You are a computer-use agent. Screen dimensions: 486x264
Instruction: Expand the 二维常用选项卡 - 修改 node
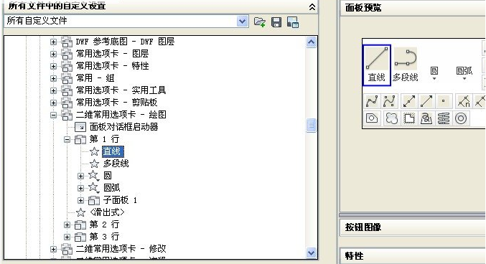pos(53,249)
